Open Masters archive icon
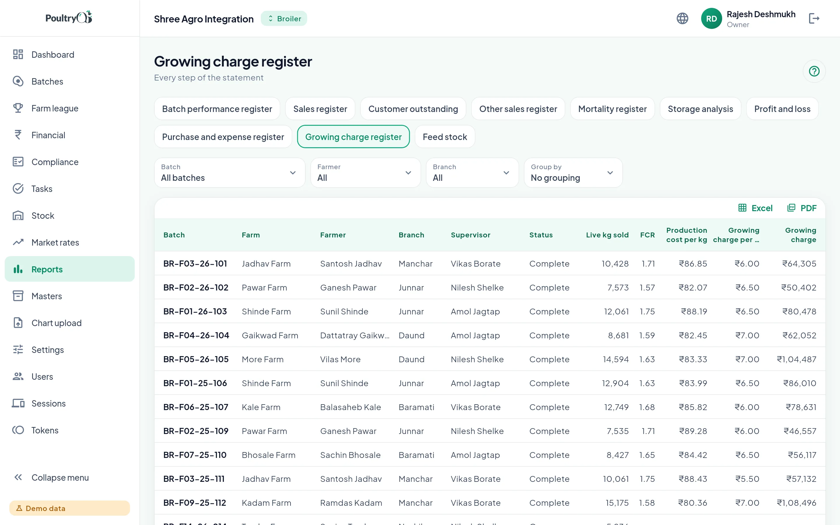The height and width of the screenshot is (525, 840). (18, 296)
